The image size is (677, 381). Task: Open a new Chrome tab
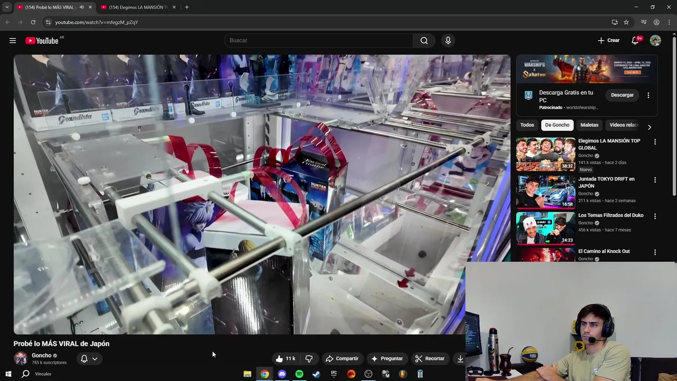(187, 7)
